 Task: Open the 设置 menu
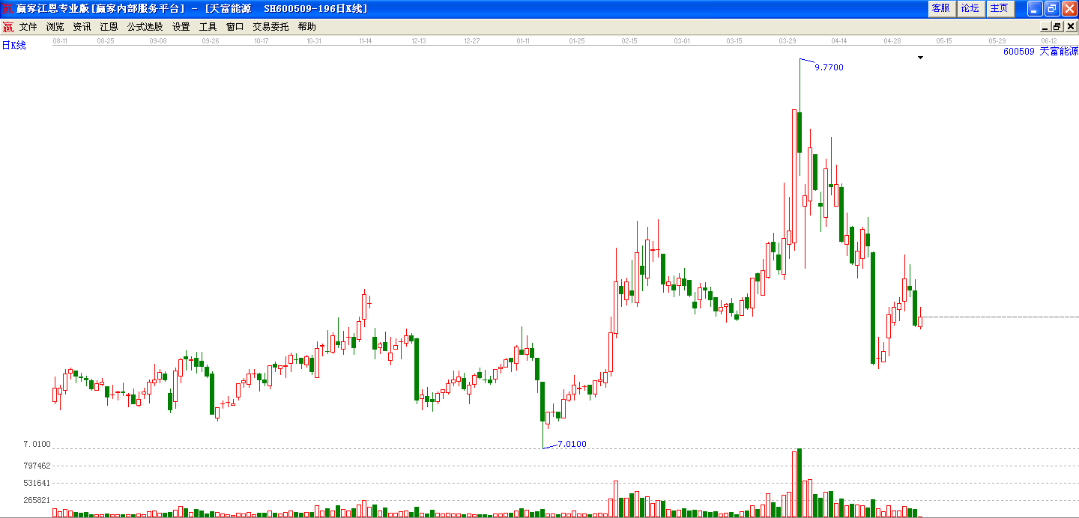pyautogui.click(x=181, y=27)
